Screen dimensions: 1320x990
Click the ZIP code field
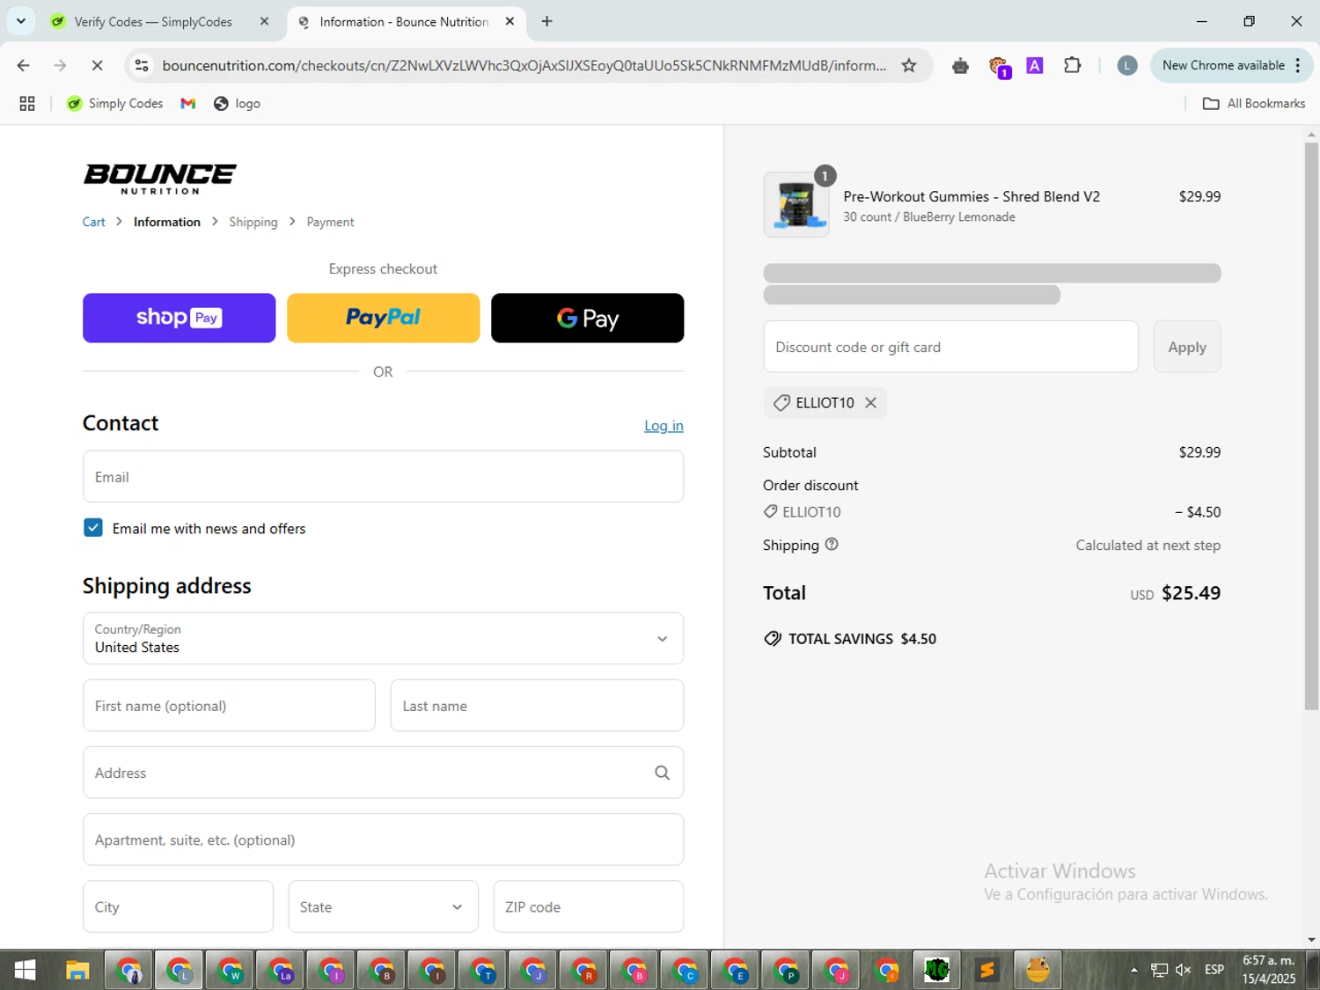[588, 906]
